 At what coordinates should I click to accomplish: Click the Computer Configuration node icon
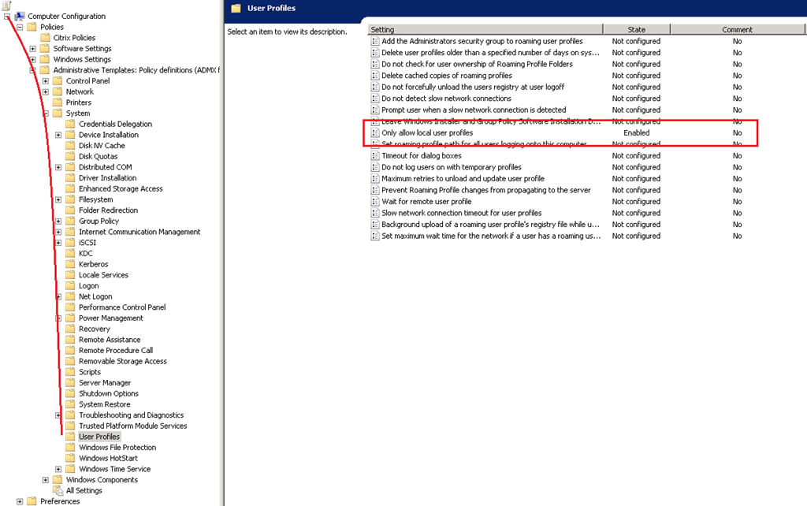tap(20, 16)
